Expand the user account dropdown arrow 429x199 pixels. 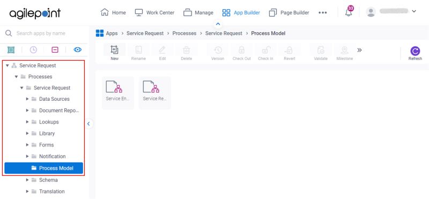pyautogui.click(x=414, y=11)
